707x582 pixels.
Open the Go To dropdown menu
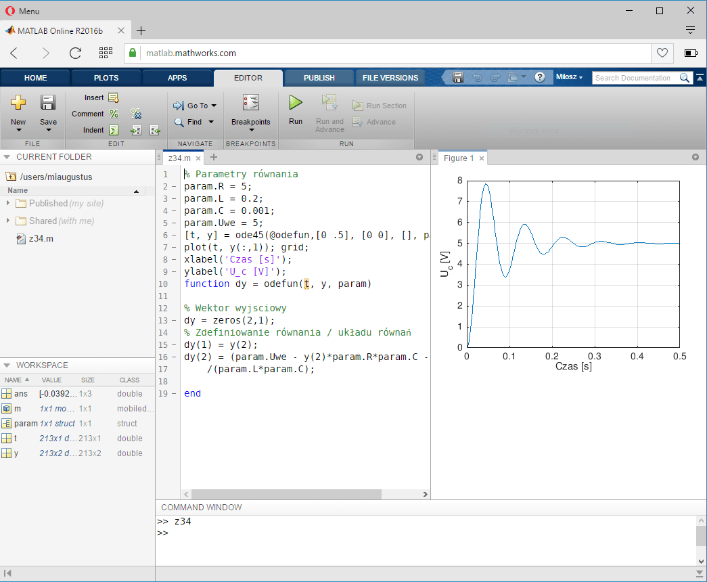click(x=196, y=106)
